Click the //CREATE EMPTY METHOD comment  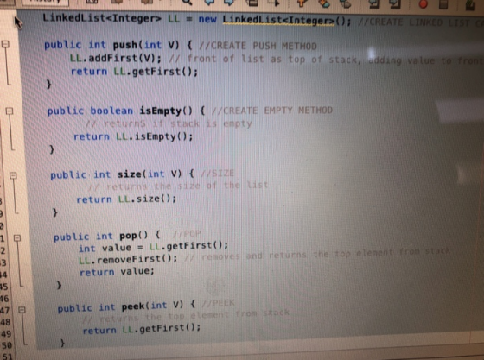tap(272, 111)
